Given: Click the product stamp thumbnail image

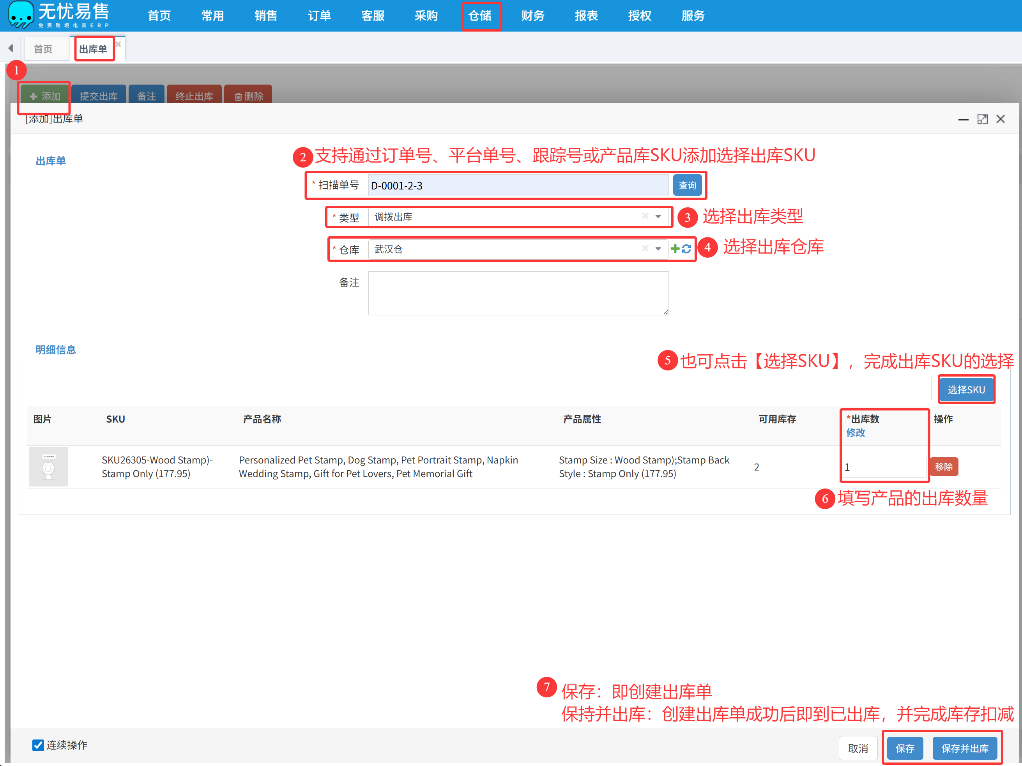Looking at the screenshot, I should tap(48, 466).
